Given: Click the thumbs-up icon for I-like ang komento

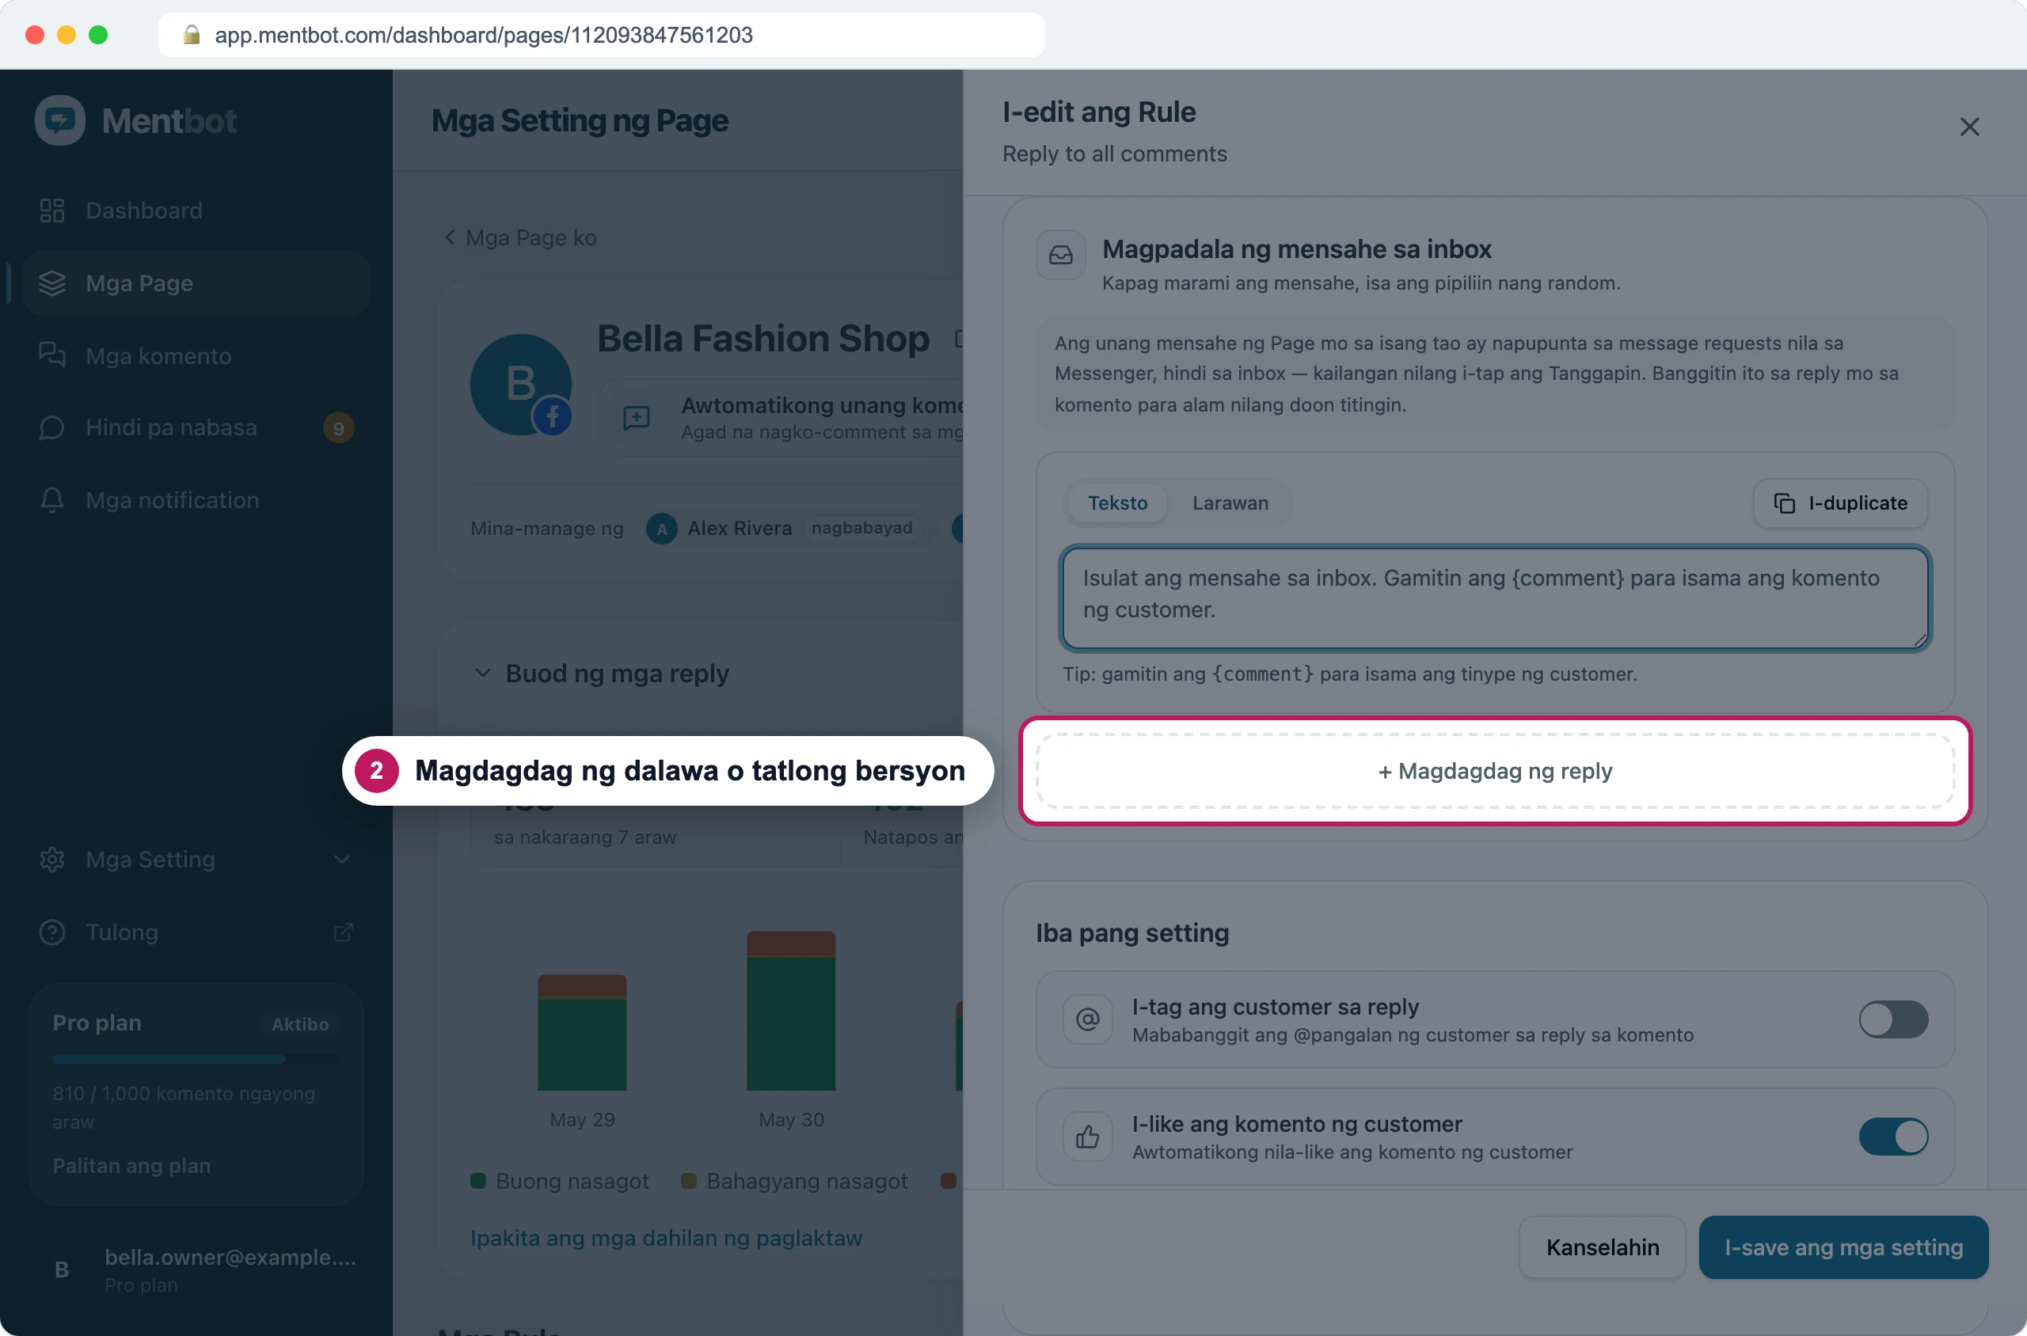Looking at the screenshot, I should pos(1088,1137).
